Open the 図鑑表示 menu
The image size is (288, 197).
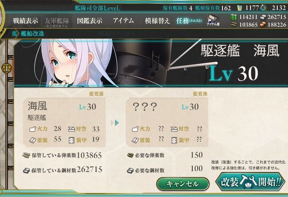(x=89, y=21)
